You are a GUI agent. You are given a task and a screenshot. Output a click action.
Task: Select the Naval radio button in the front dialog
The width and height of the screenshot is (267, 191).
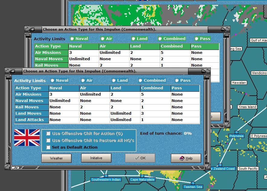pyautogui.click(x=53, y=81)
